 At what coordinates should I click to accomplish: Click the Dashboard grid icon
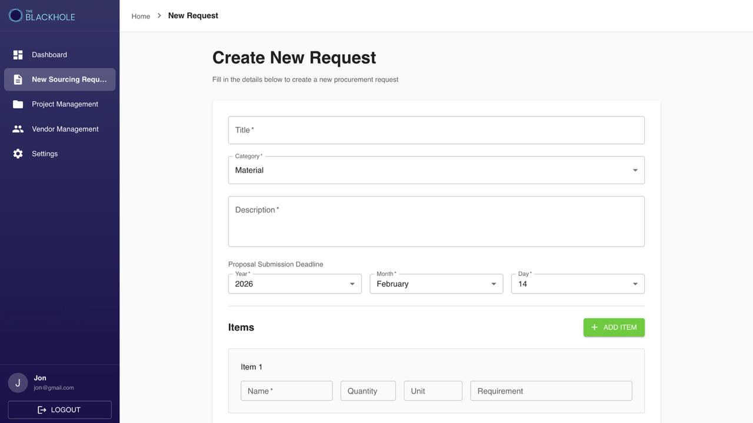pyautogui.click(x=18, y=55)
